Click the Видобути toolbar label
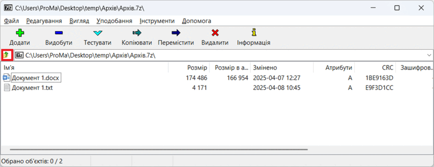The image size is (434, 167). [59, 43]
